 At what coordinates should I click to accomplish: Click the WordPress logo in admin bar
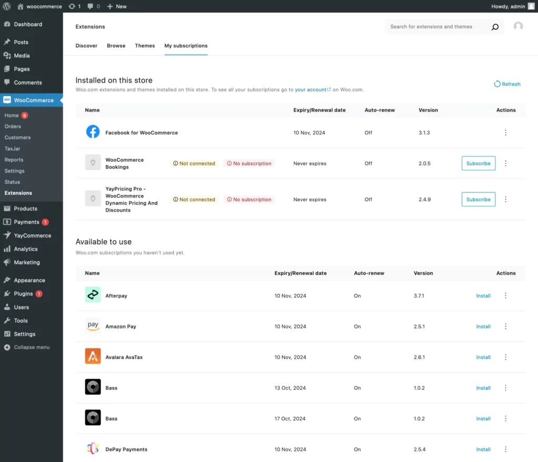tap(7, 6)
